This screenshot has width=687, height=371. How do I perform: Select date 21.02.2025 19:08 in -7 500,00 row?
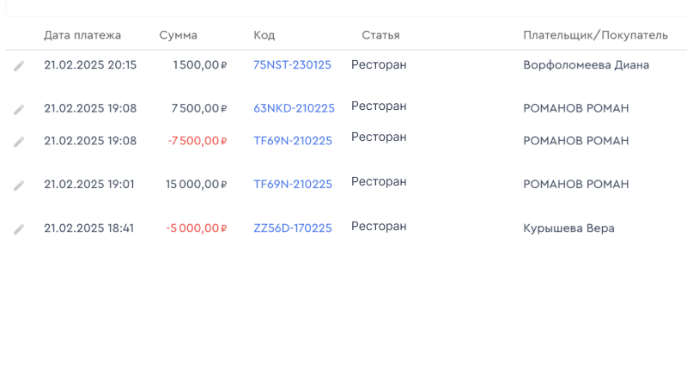90,141
